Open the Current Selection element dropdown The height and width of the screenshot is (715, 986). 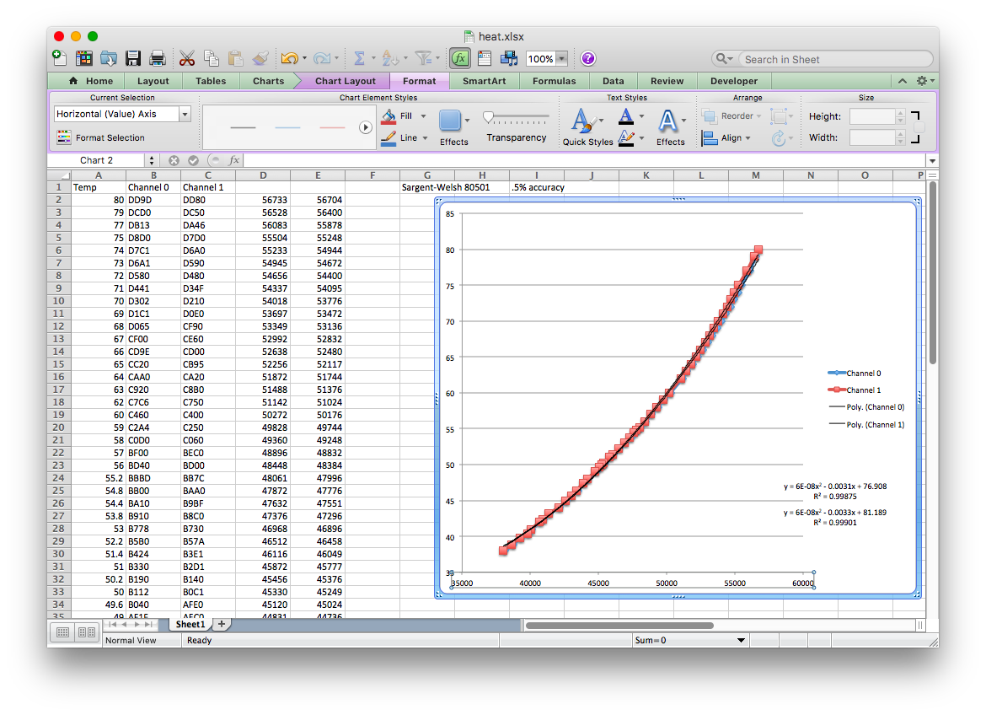185,114
